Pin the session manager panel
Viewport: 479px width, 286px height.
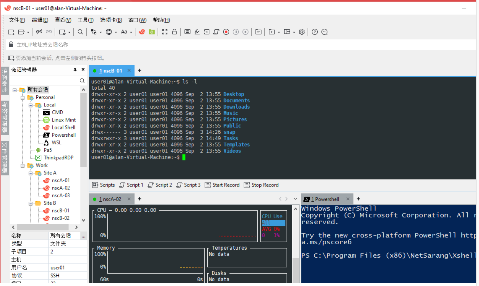coord(75,70)
